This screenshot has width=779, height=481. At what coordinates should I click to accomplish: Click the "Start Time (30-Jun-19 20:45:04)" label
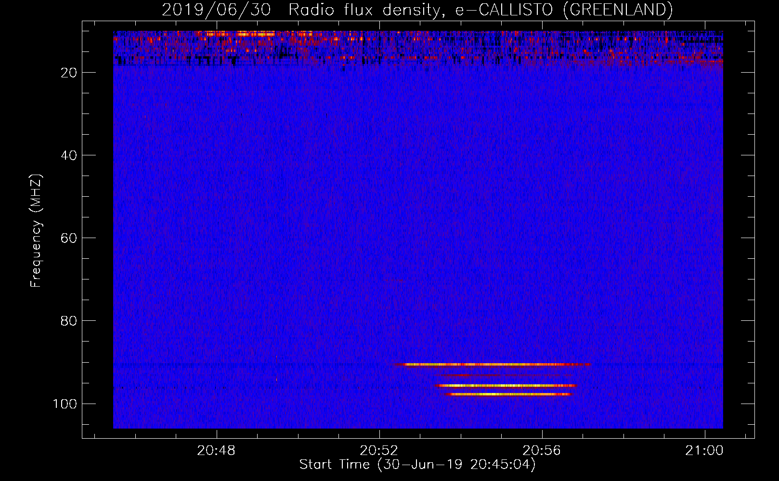pos(417,465)
